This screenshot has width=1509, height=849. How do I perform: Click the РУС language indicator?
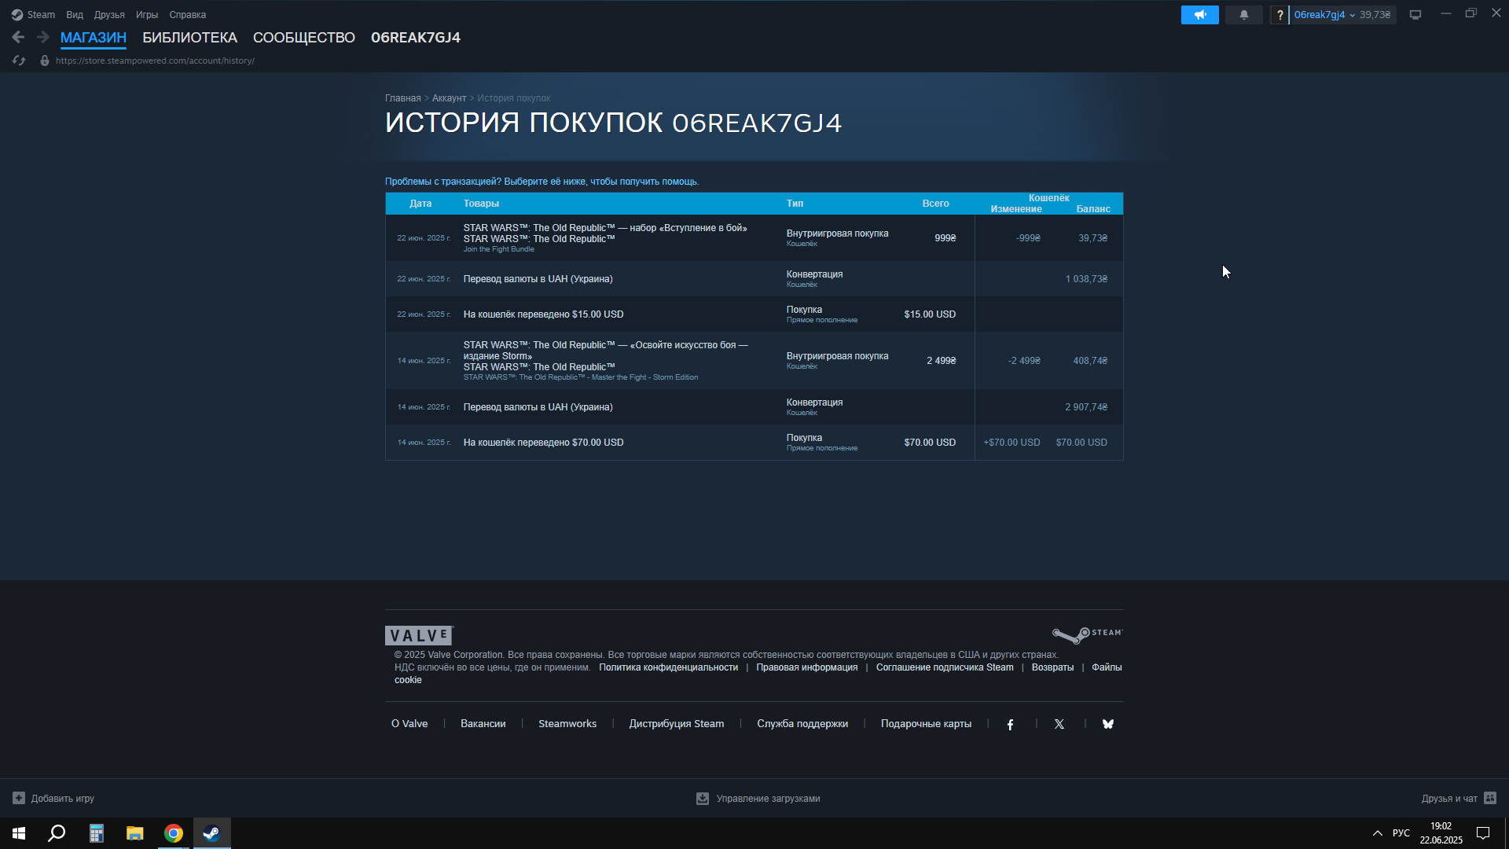click(1401, 833)
